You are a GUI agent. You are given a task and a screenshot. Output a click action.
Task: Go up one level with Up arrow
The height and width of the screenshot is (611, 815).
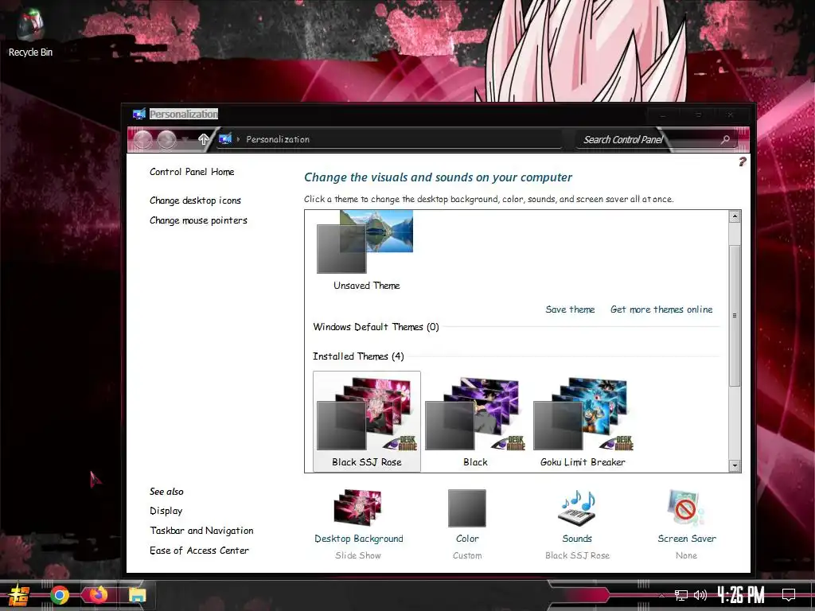coord(204,139)
